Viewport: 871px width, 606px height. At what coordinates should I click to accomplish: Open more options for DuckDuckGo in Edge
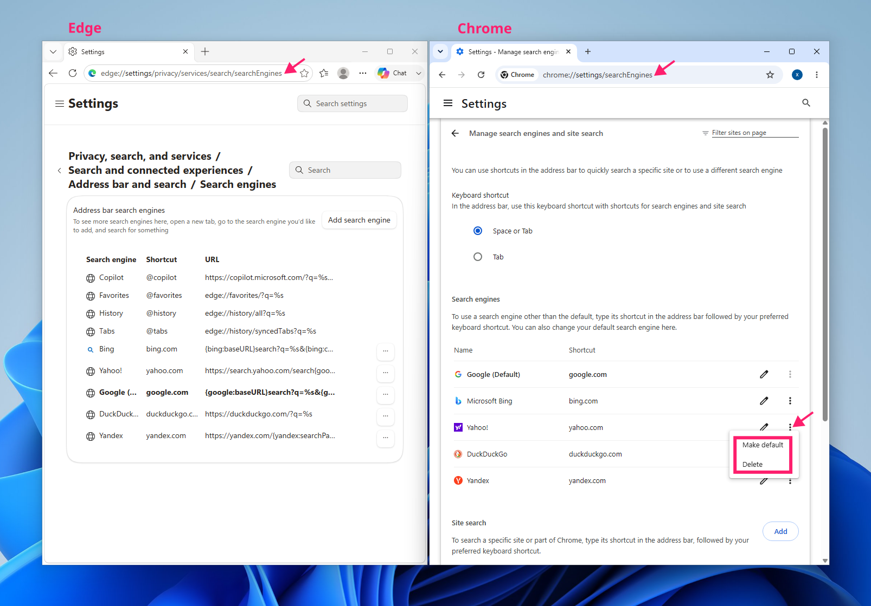click(386, 416)
